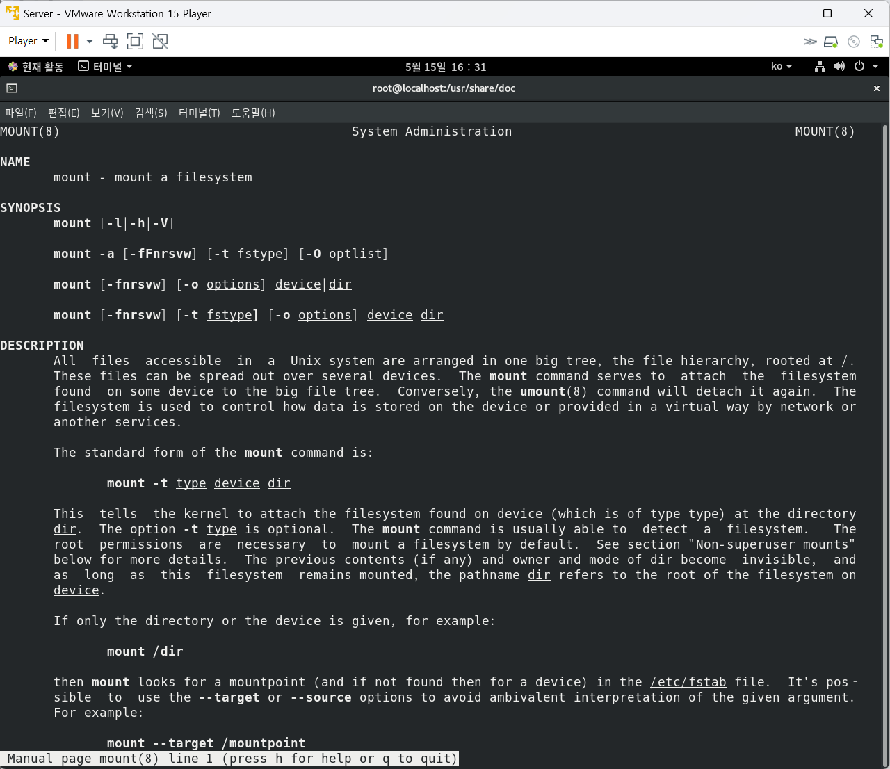Open the 터미널(T) menu

coord(200,113)
